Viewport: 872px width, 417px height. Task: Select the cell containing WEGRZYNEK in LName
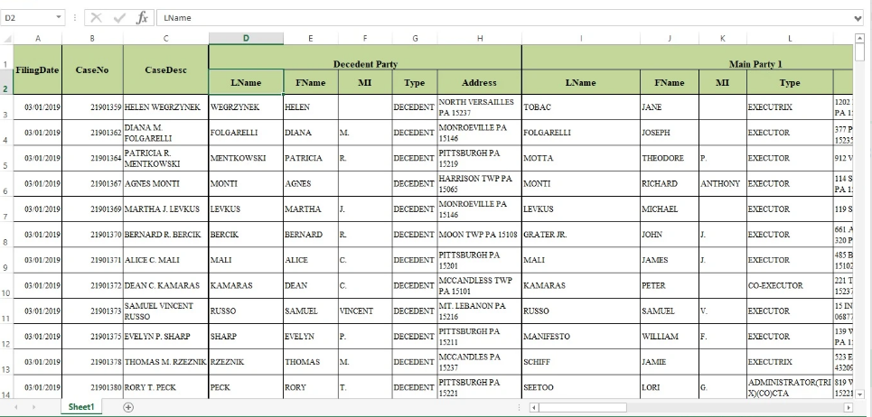[x=246, y=107]
